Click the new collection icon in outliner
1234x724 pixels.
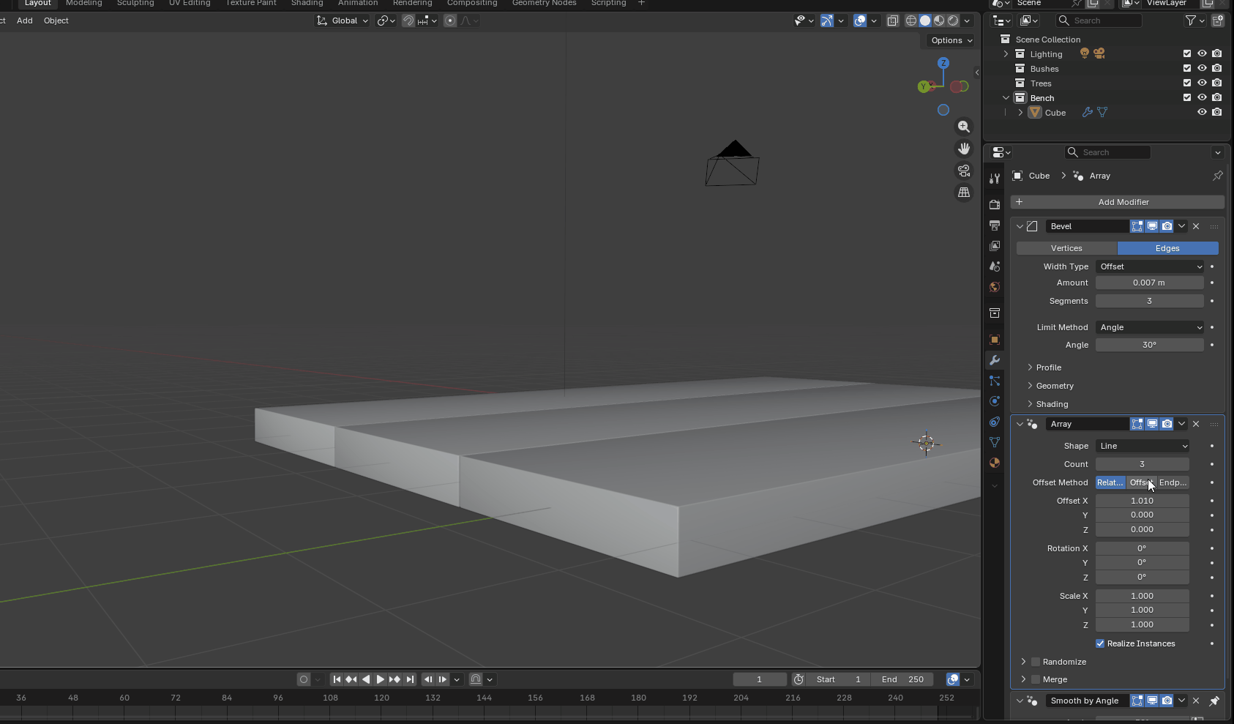(1218, 20)
